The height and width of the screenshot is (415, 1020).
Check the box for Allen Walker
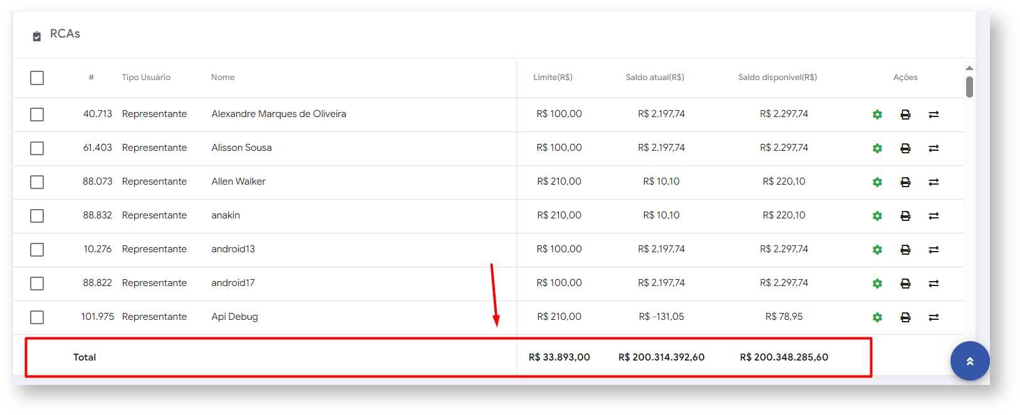tap(37, 182)
